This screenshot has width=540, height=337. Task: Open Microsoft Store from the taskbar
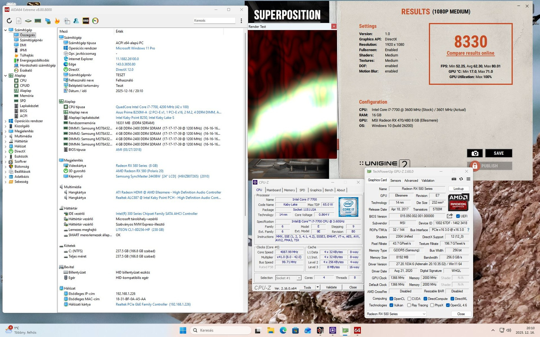(x=295, y=330)
